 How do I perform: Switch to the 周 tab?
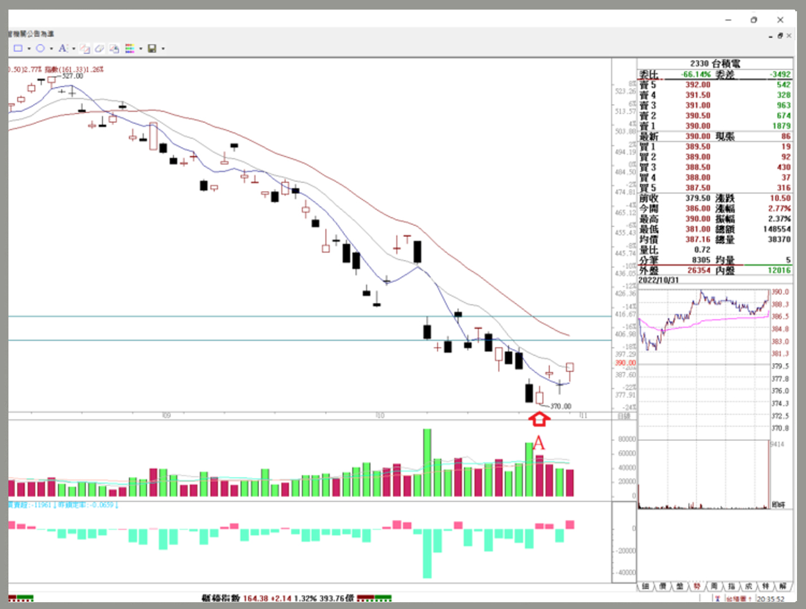(714, 586)
